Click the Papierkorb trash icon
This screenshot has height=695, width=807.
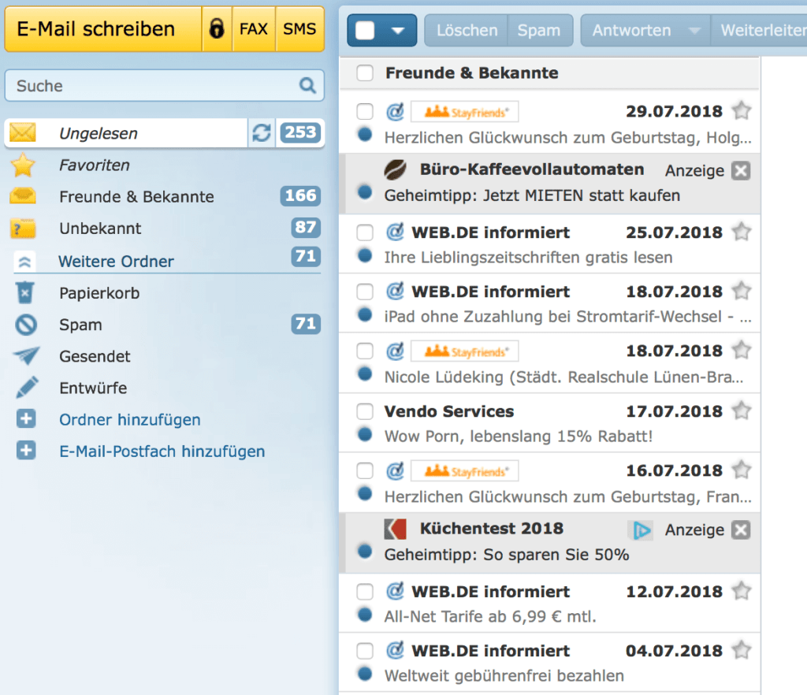click(x=24, y=292)
